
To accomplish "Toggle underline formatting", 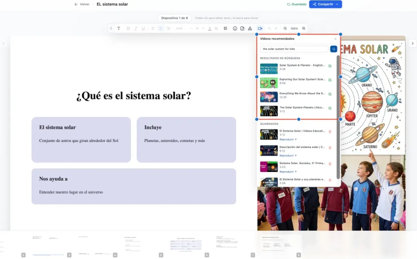I will point(143,28).
